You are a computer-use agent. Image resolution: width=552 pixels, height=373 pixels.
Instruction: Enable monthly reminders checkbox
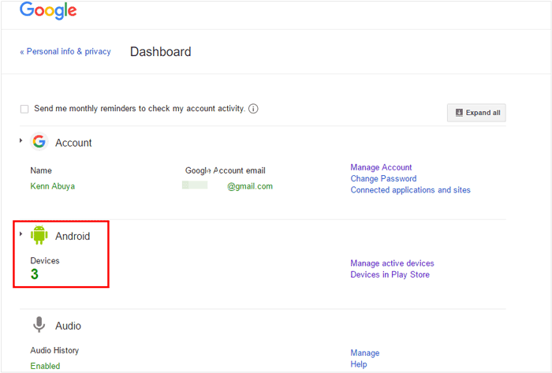24,109
